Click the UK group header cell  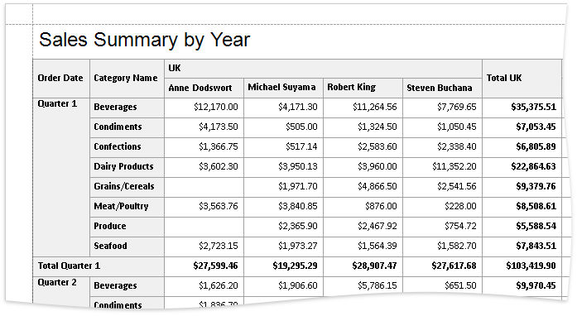(x=323, y=69)
